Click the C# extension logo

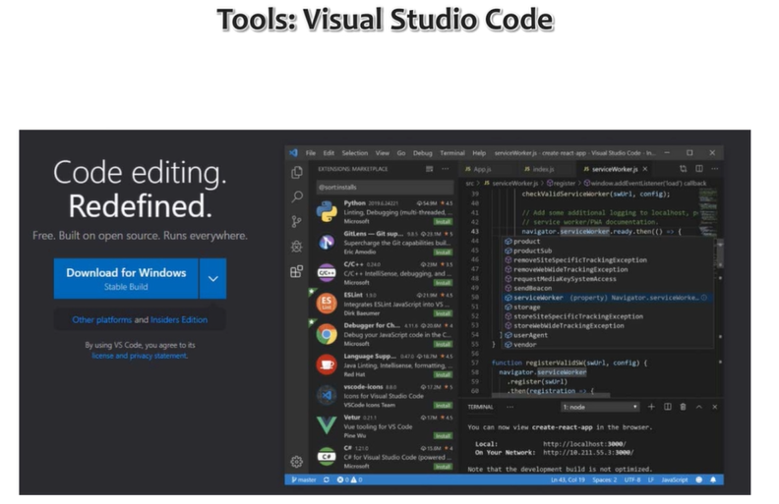point(327,457)
